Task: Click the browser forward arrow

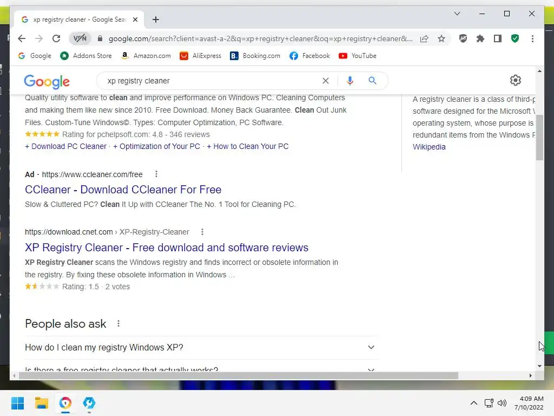Action: 39,38
